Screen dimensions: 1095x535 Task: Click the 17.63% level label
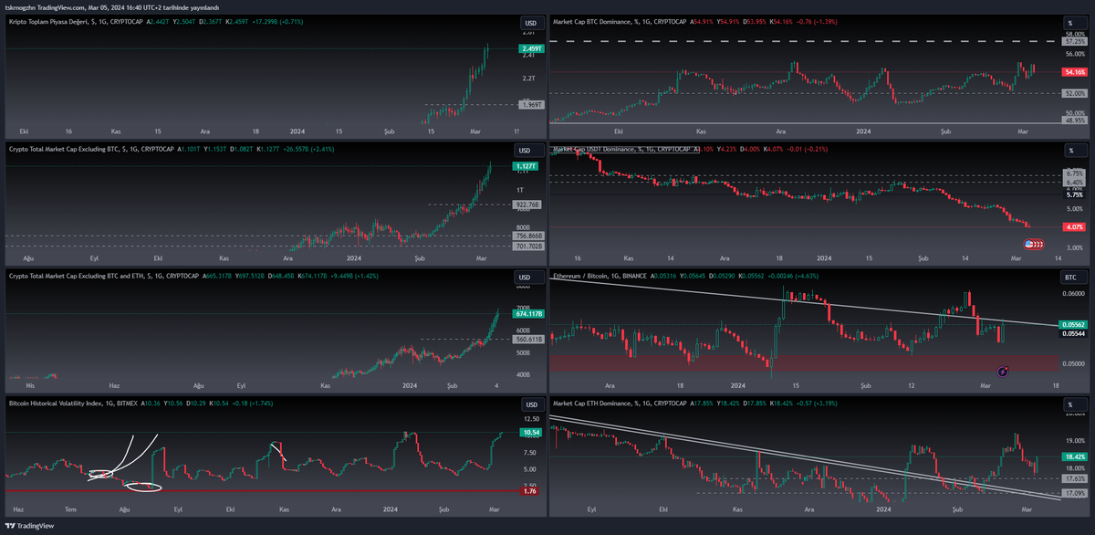1073,477
